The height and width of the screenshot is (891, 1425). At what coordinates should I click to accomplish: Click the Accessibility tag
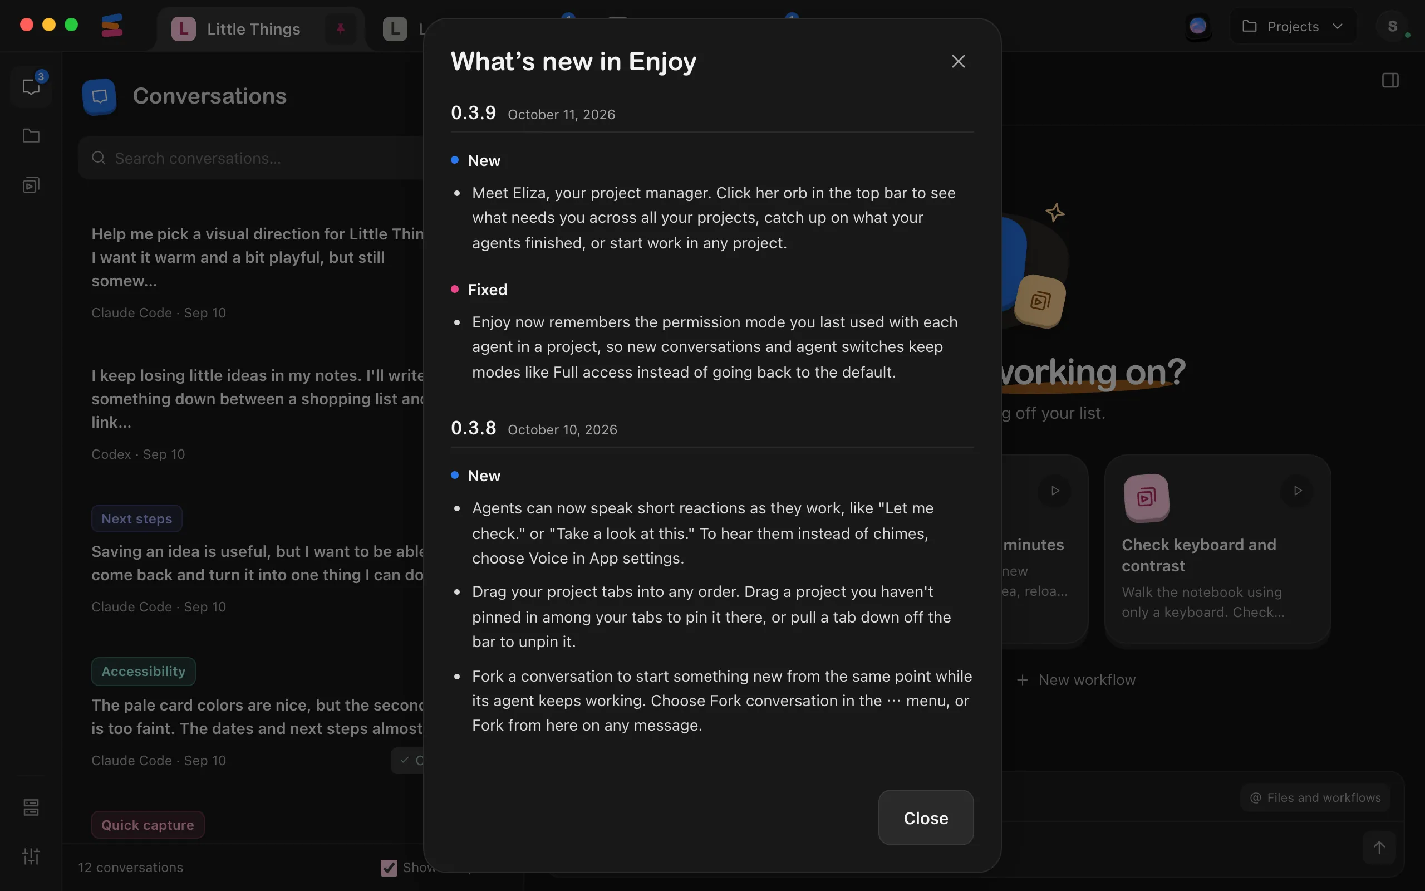(x=144, y=671)
